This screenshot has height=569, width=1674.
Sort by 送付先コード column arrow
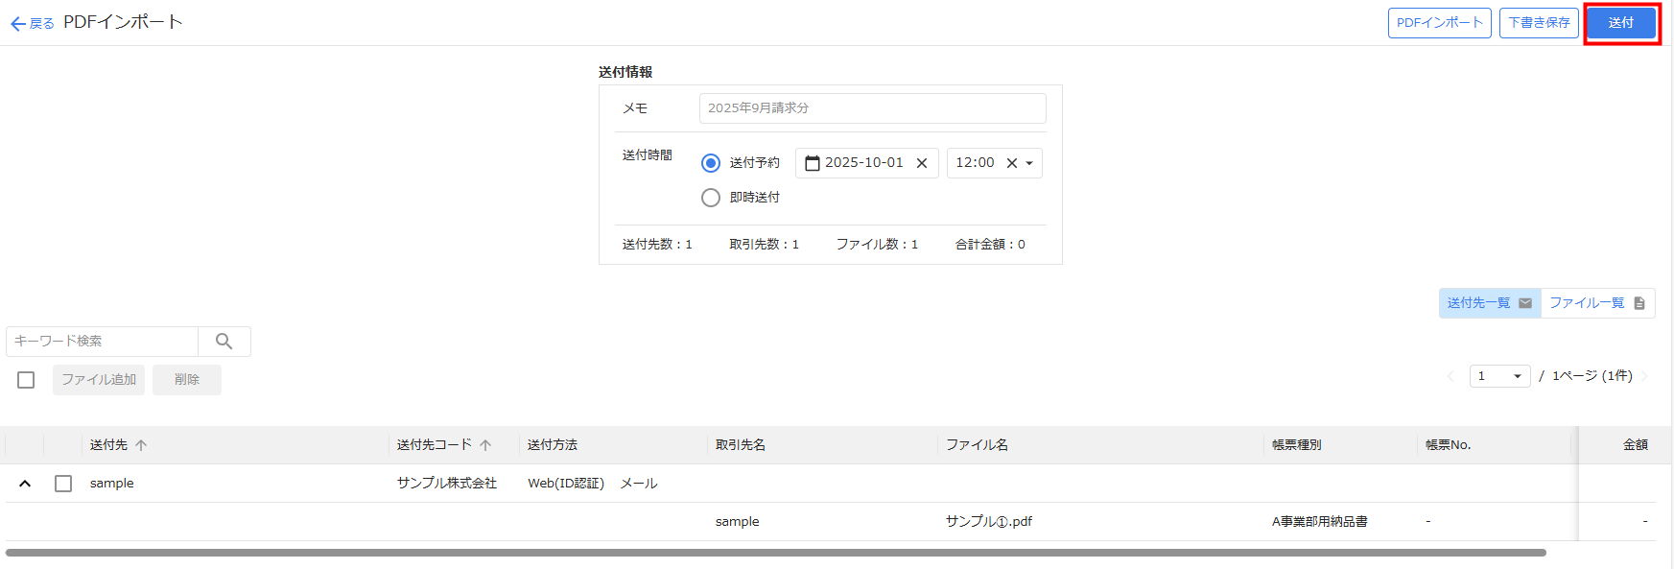pyautogui.click(x=485, y=445)
